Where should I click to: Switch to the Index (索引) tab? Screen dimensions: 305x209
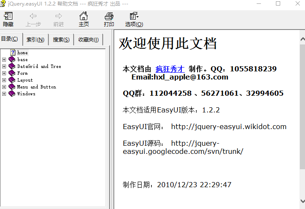click(35, 40)
